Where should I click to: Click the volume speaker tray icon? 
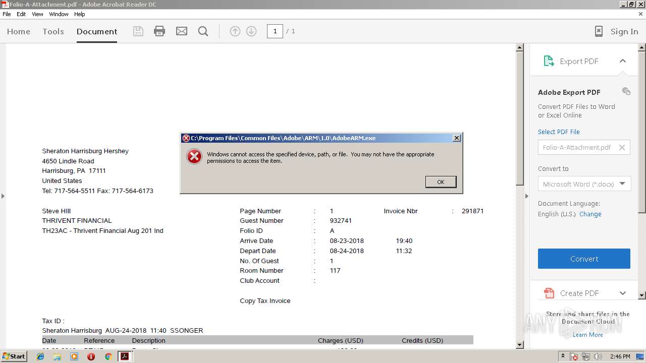click(598, 356)
